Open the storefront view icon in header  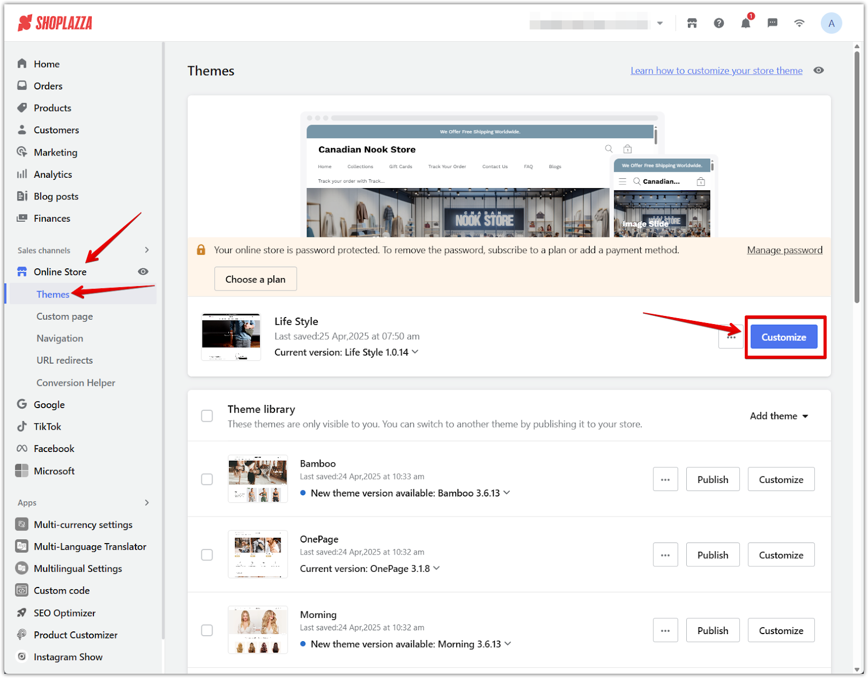tap(692, 23)
